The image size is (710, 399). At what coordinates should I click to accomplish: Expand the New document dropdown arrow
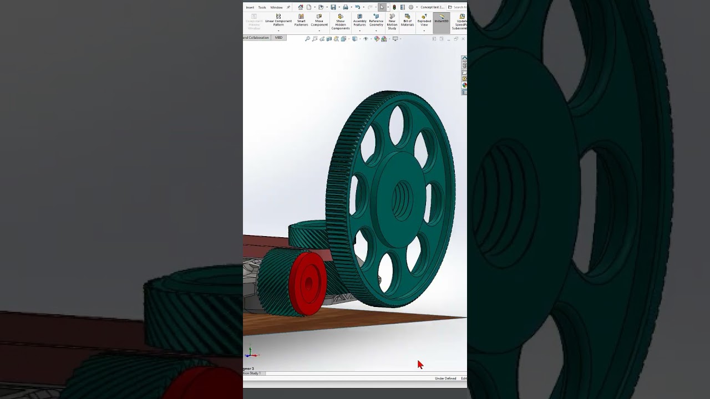tap(315, 7)
